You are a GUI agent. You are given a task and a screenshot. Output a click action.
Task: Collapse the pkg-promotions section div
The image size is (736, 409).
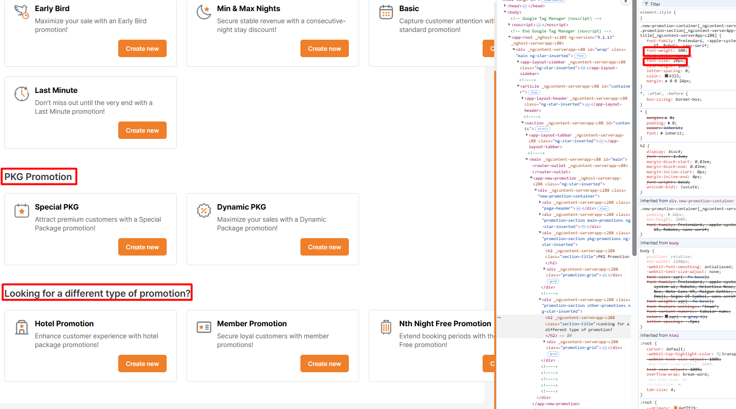coord(540,233)
